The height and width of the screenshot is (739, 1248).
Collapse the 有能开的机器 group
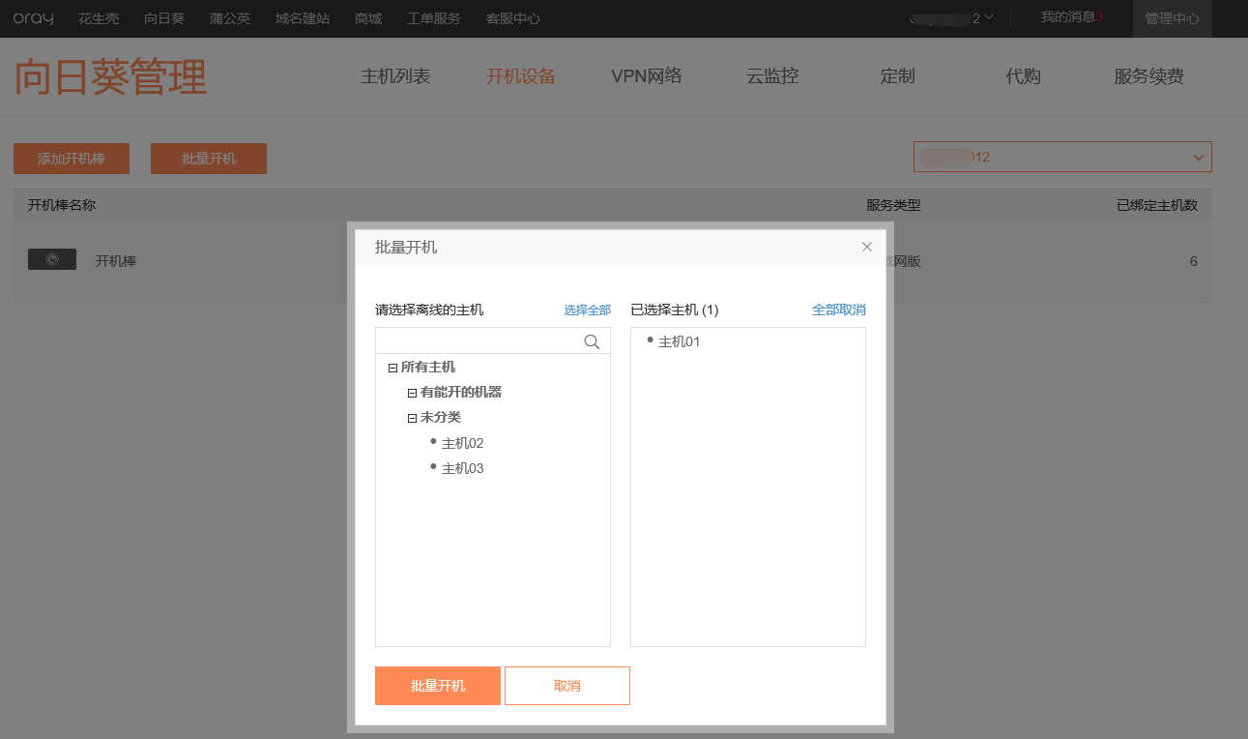(x=412, y=393)
